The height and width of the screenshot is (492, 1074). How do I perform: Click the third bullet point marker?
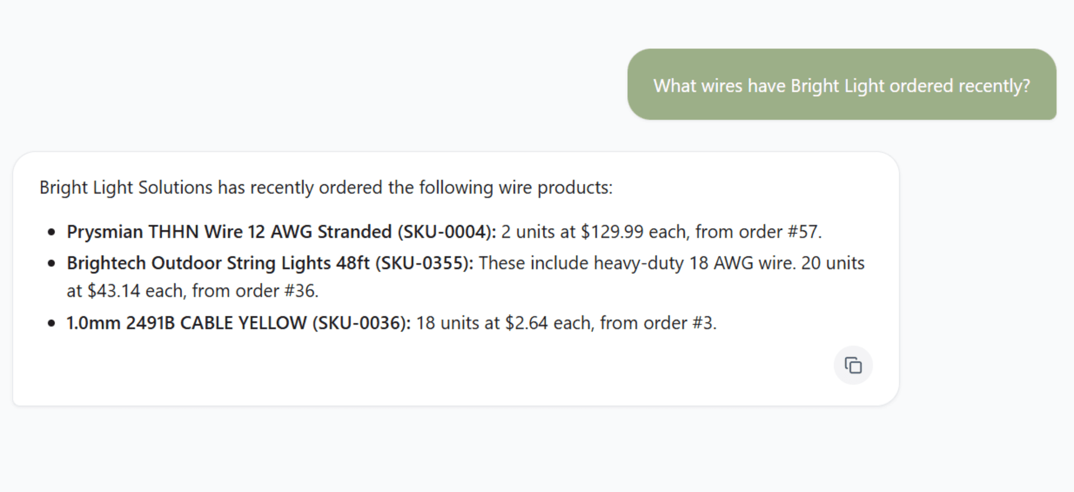click(x=52, y=323)
